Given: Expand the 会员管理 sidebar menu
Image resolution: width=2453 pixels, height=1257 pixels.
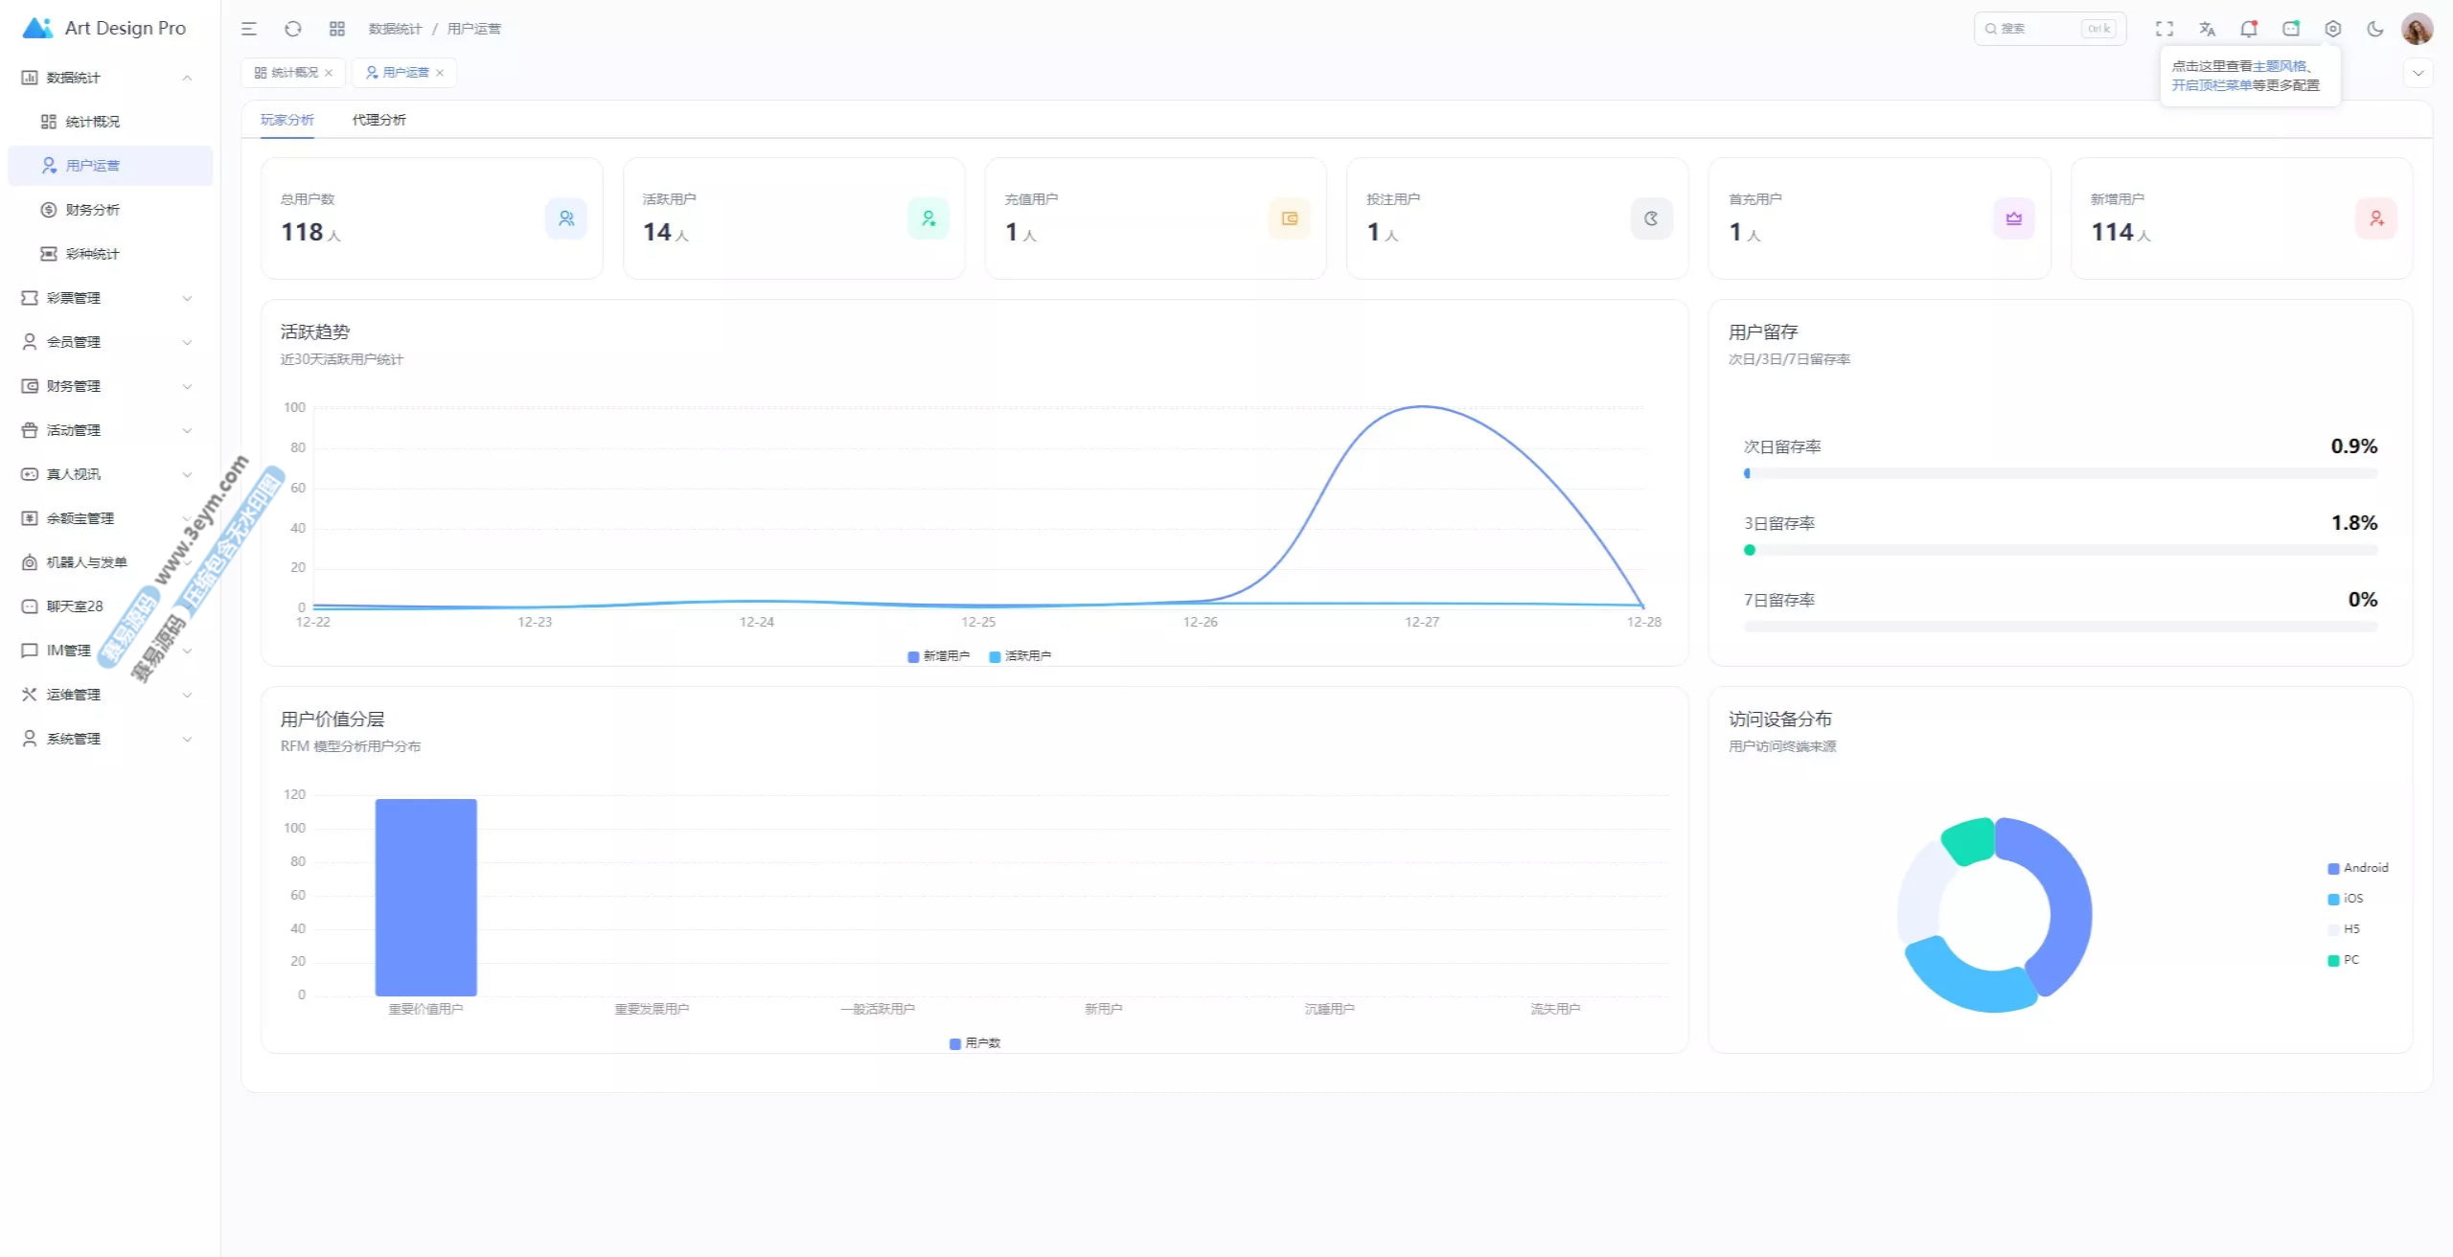Looking at the screenshot, I should click(x=105, y=342).
